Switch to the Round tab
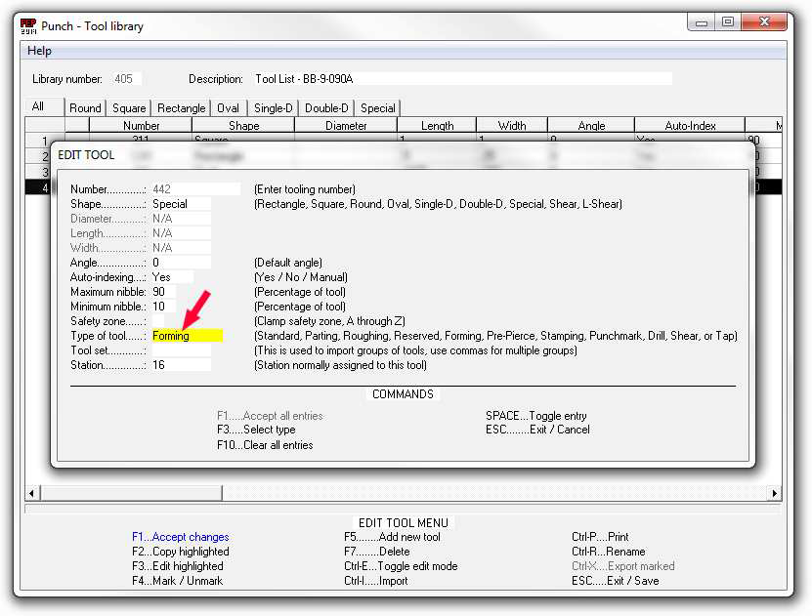 [85, 108]
